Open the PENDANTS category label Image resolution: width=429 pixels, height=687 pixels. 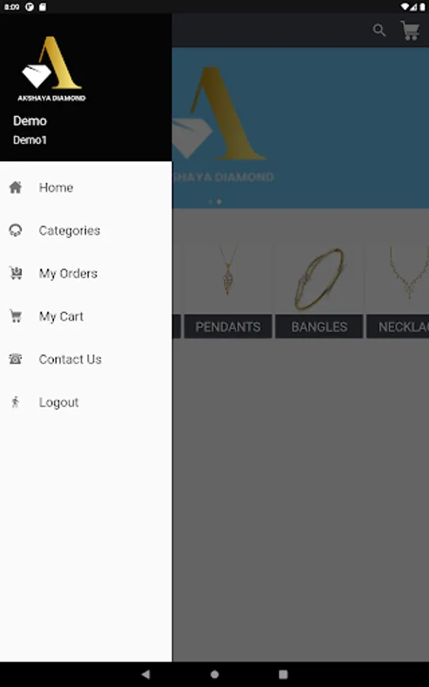coord(228,327)
